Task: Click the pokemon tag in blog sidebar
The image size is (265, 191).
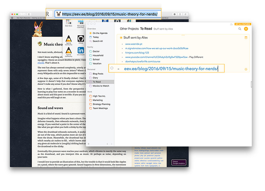Action: (x=150, y=156)
